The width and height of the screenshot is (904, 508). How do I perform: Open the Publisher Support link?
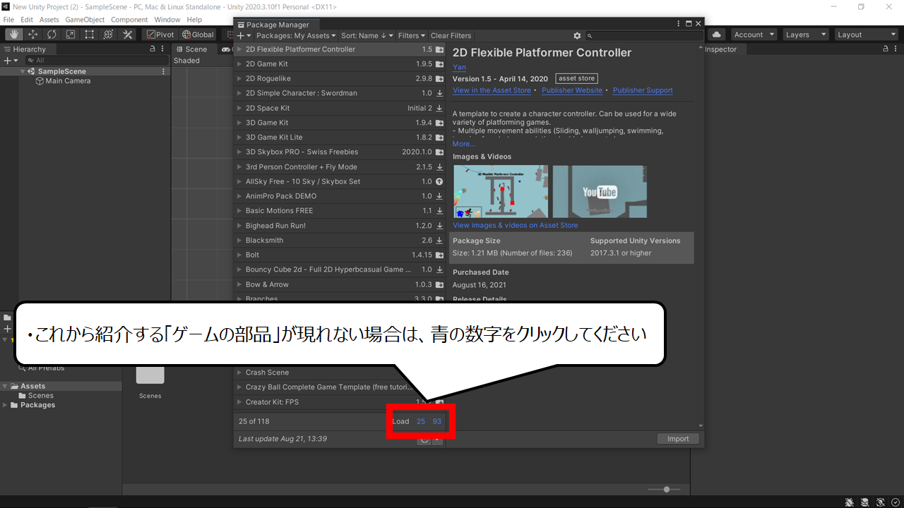coord(643,90)
